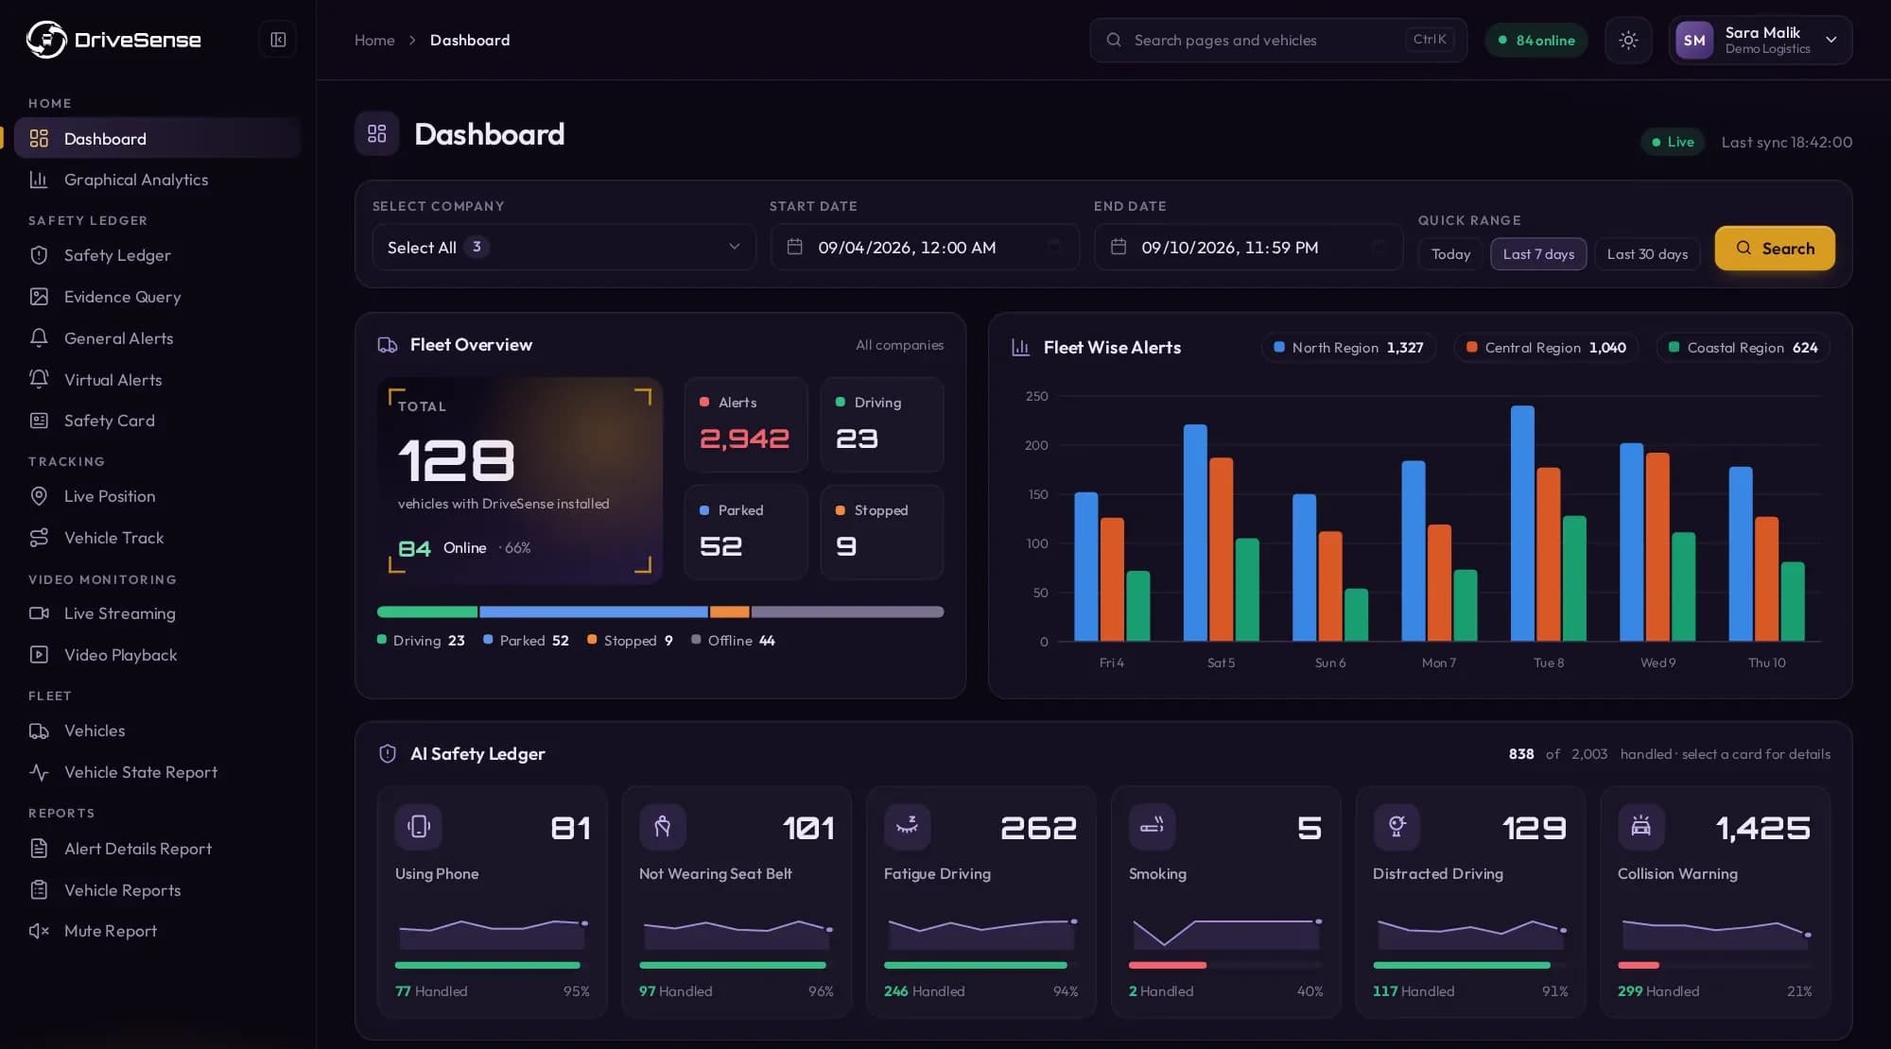The image size is (1891, 1049).
Task: Click the Smoking cigarette icon
Action: pos(1153,826)
